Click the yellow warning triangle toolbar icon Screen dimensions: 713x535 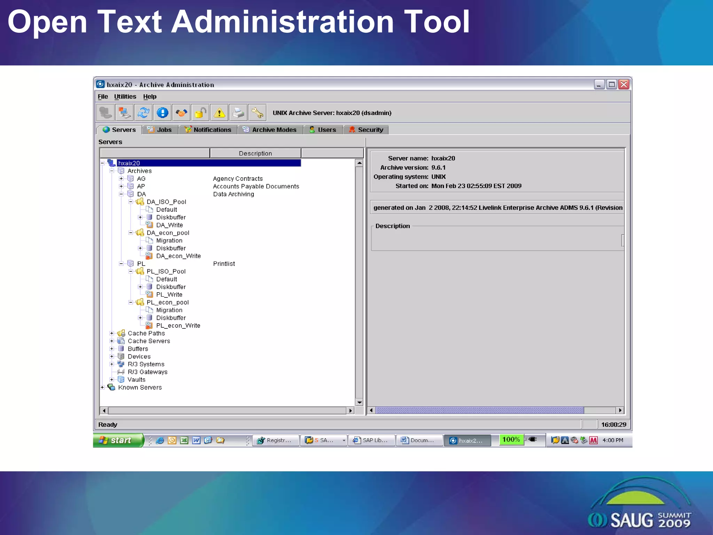pos(219,113)
